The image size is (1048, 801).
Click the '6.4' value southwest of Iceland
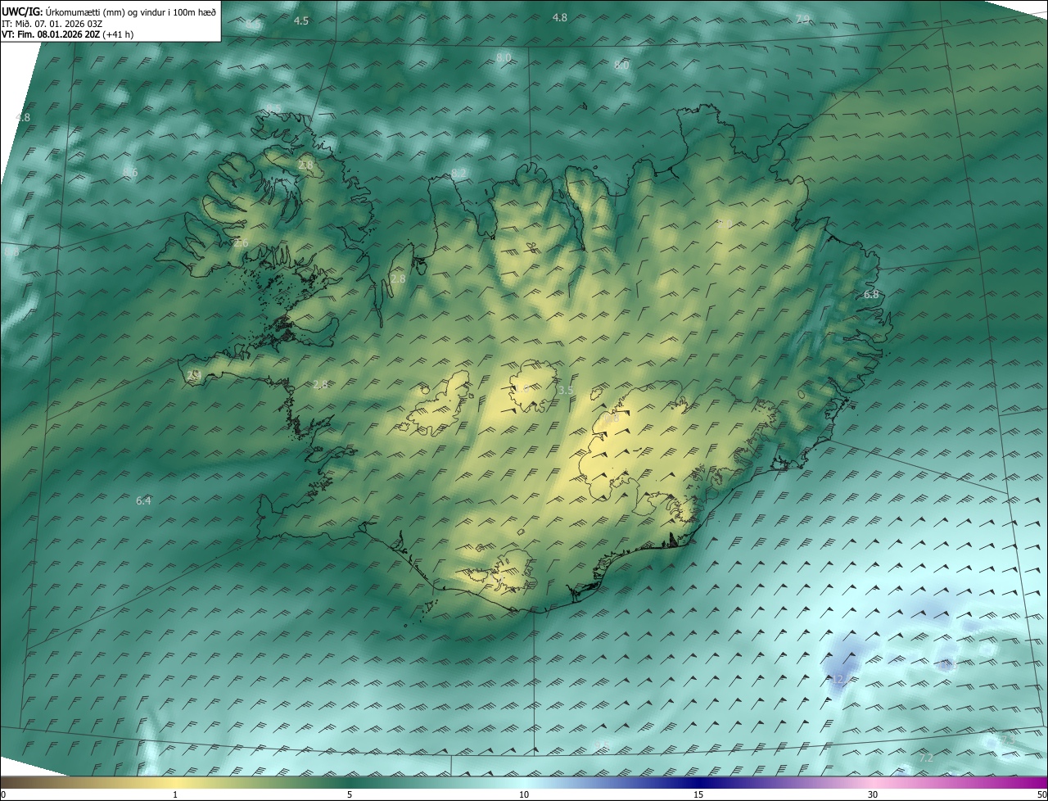point(143,500)
